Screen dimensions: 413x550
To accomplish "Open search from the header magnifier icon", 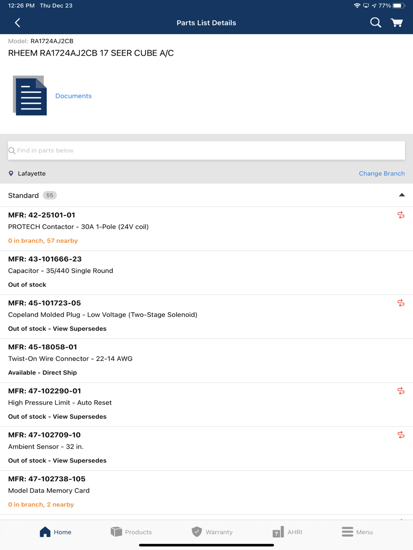I will coord(375,23).
